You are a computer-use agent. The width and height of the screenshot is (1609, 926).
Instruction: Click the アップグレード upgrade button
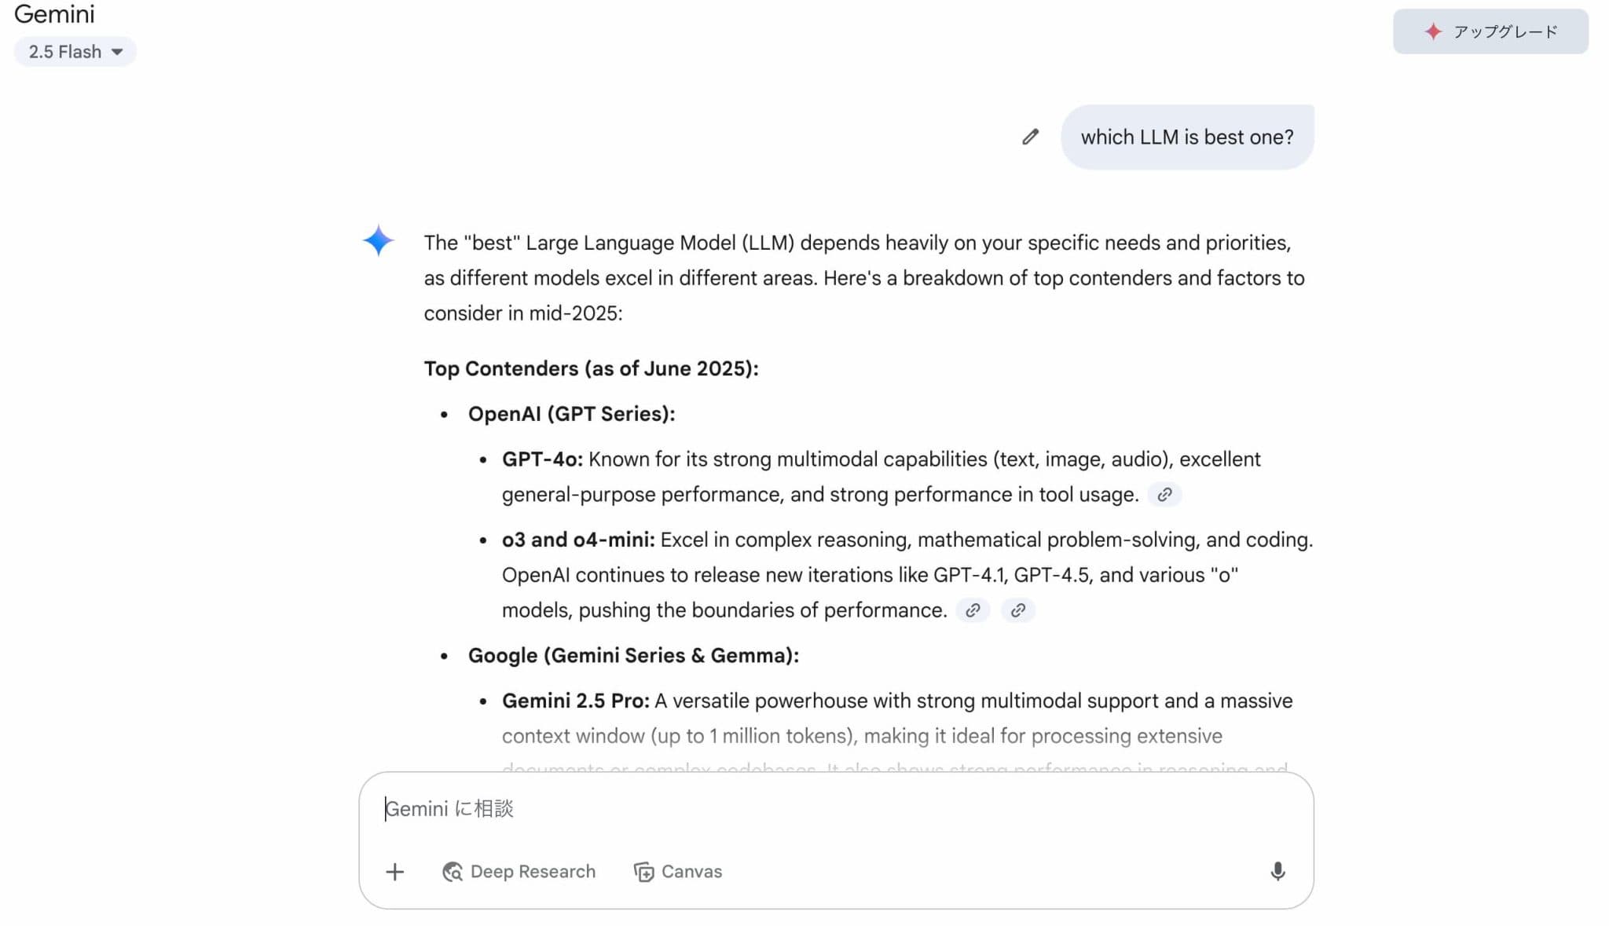click(x=1490, y=31)
